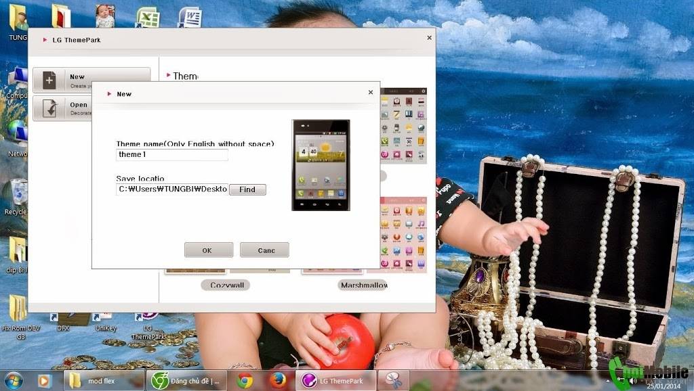Viewport: 694px width, 391px height.
Task: Open the Word shortcut on desktop
Action: point(190,17)
